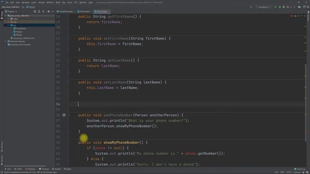This screenshot has width=310, height=174.
Task: Run with coverage via the shield icon
Action: (284, 7)
